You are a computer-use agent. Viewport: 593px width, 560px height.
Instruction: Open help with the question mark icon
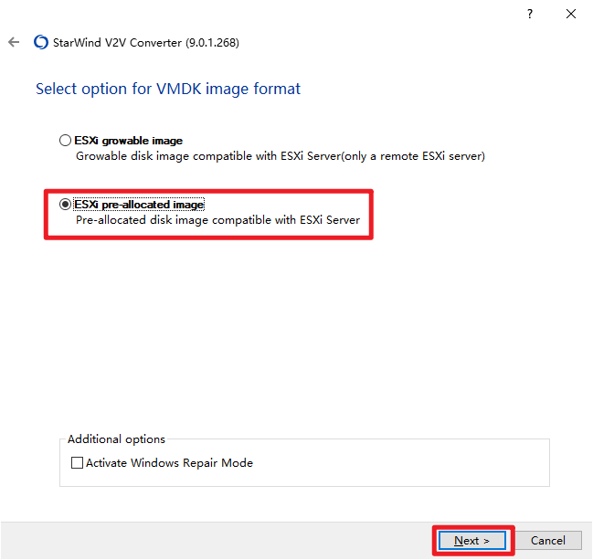point(530,14)
